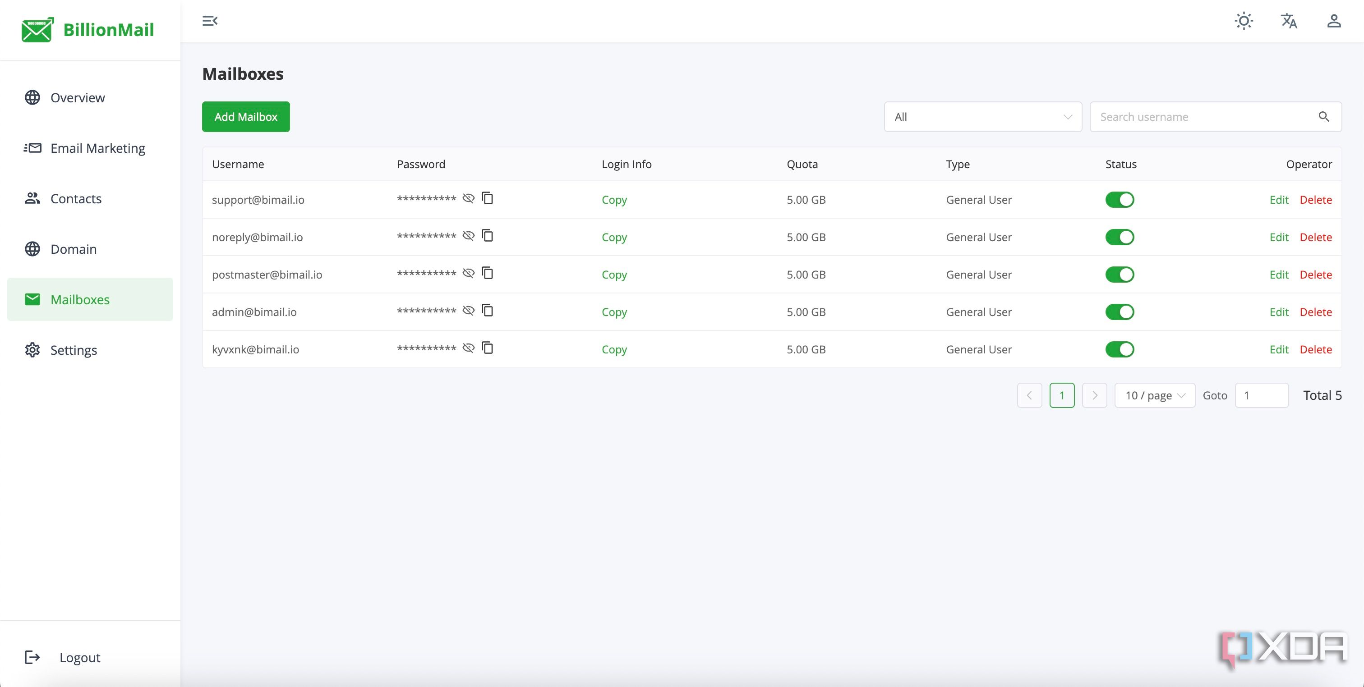
Task: Click the BillionMail envelope logo
Action: tap(37, 30)
